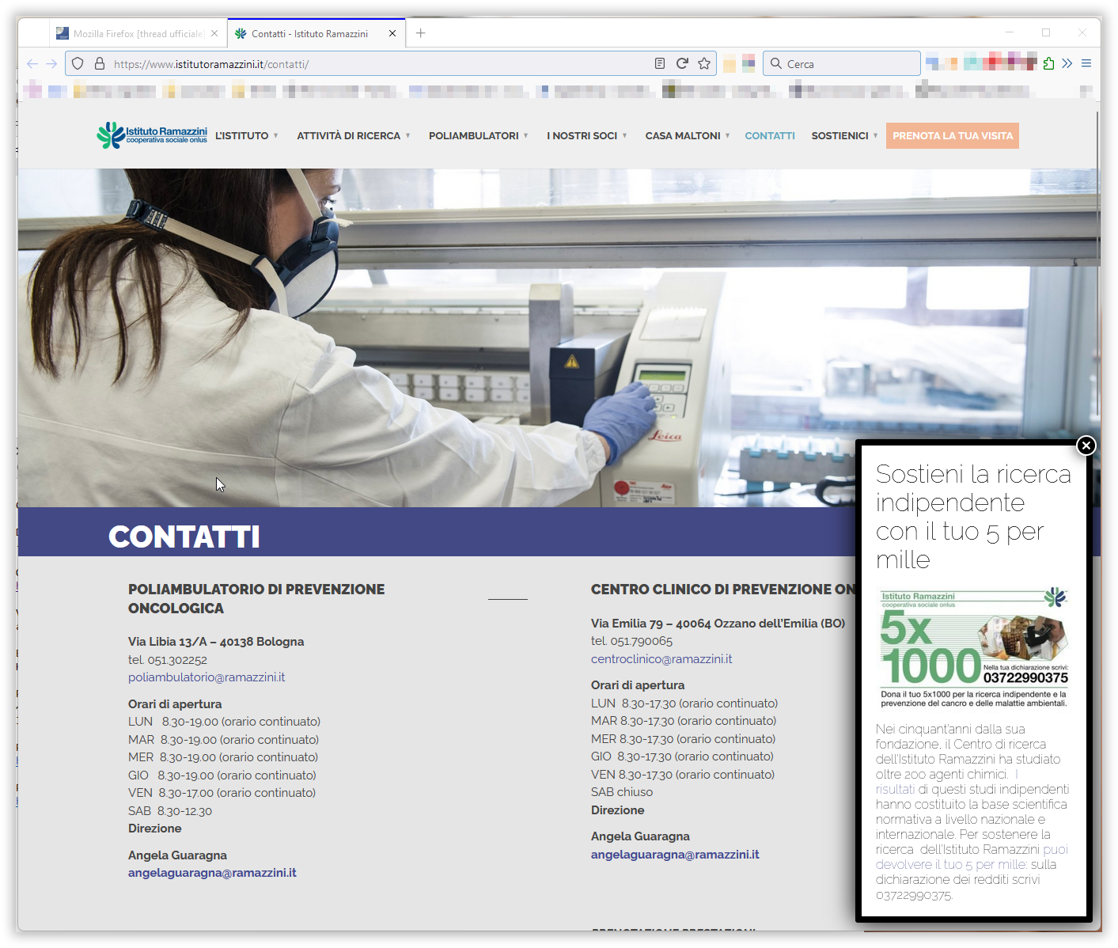Expand the CASA MALTONI menu
The width and height of the screenshot is (1118, 948).
(687, 136)
